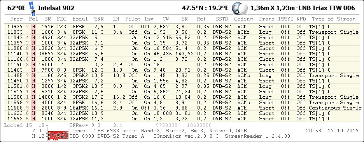Select the 10979,7 frequency row
This screenshot has height=142, width=364.
pyautogui.click(x=182, y=27)
